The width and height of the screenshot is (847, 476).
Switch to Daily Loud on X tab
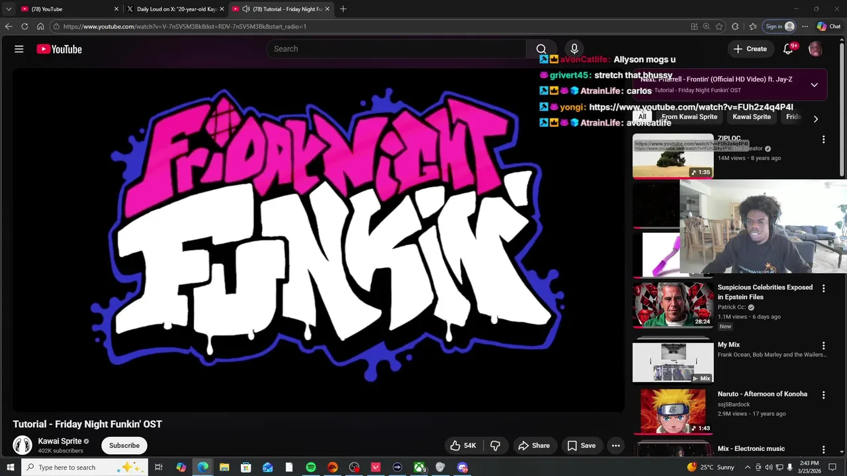coord(175,9)
